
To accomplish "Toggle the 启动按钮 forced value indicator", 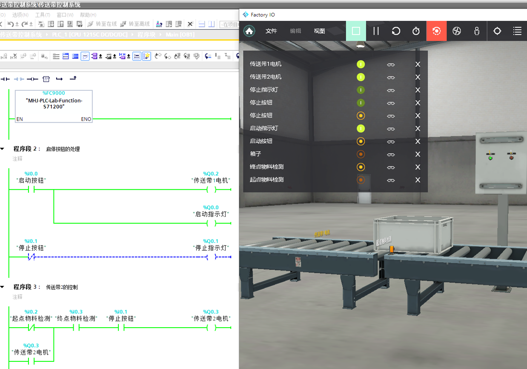I will tap(361, 141).
